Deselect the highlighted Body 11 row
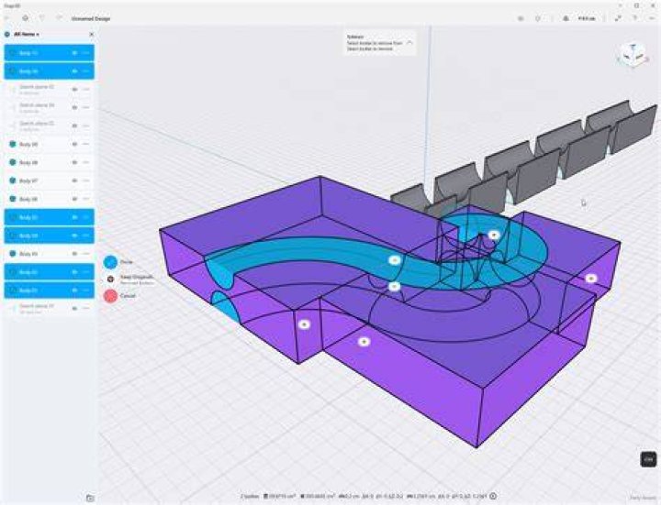This screenshot has width=661, height=505. coord(50,53)
